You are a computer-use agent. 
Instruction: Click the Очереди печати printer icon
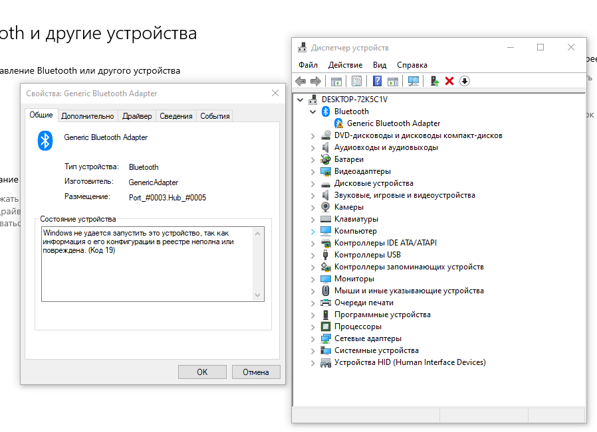click(326, 303)
